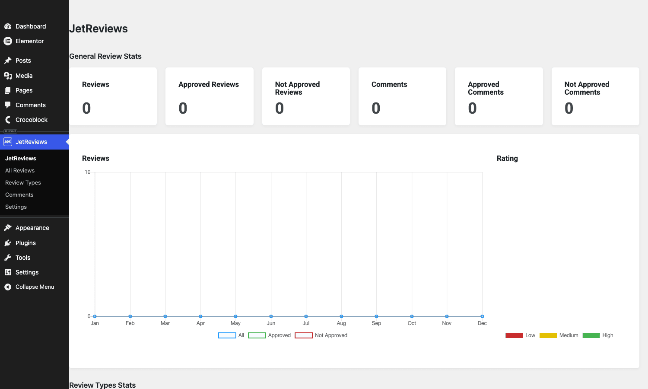Open All Reviews submenu link
This screenshot has height=389, width=648.
coord(20,171)
